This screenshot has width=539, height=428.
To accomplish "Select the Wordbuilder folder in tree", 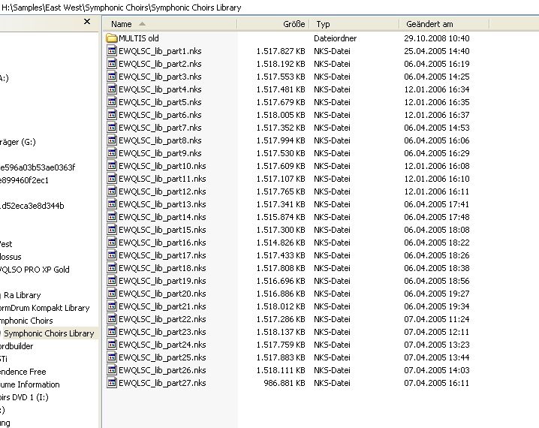I will [17, 346].
